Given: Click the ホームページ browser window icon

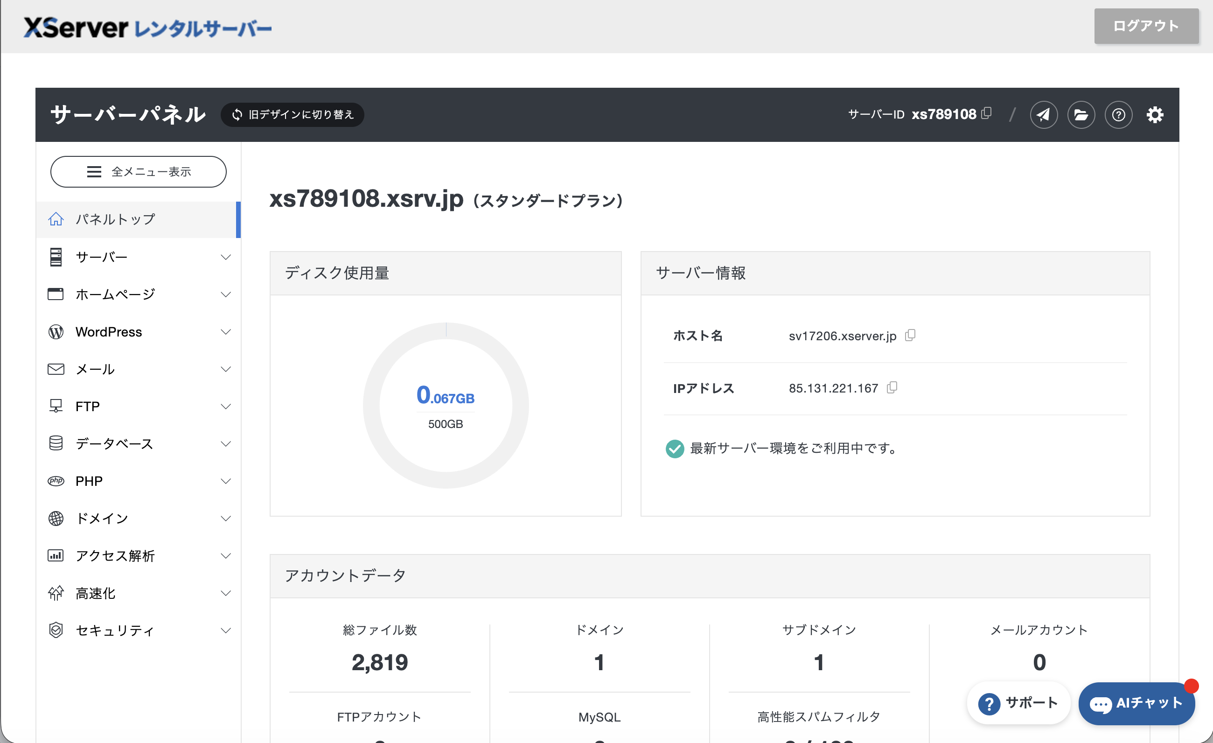Looking at the screenshot, I should point(56,294).
